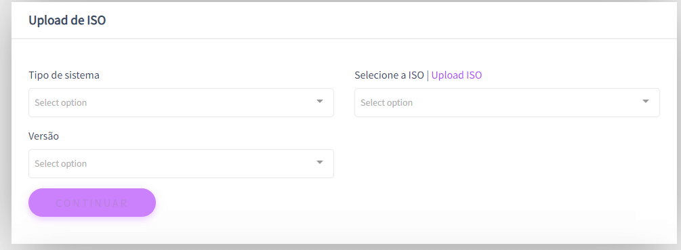Click the faded CONTINUAR text on the purple button

tap(92, 203)
